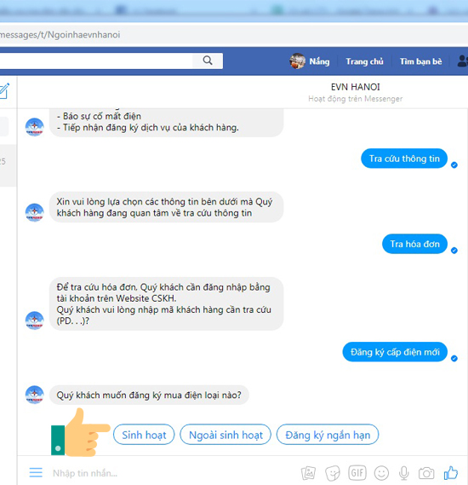Click message 'Quý khách muốn đăng ký mua điện loại nào?'
This screenshot has height=485, width=468.
click(149, 395)
